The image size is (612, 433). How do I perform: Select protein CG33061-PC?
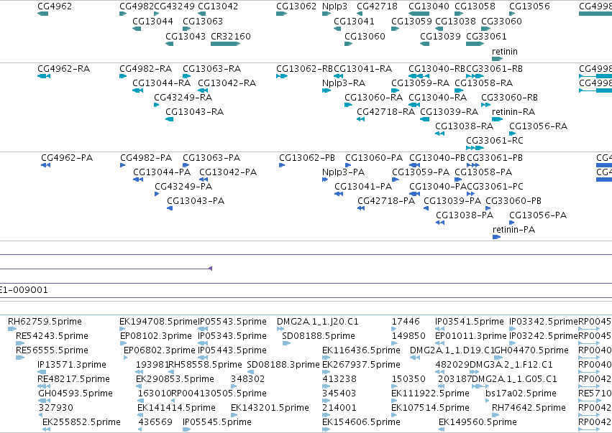coord(495,186)
